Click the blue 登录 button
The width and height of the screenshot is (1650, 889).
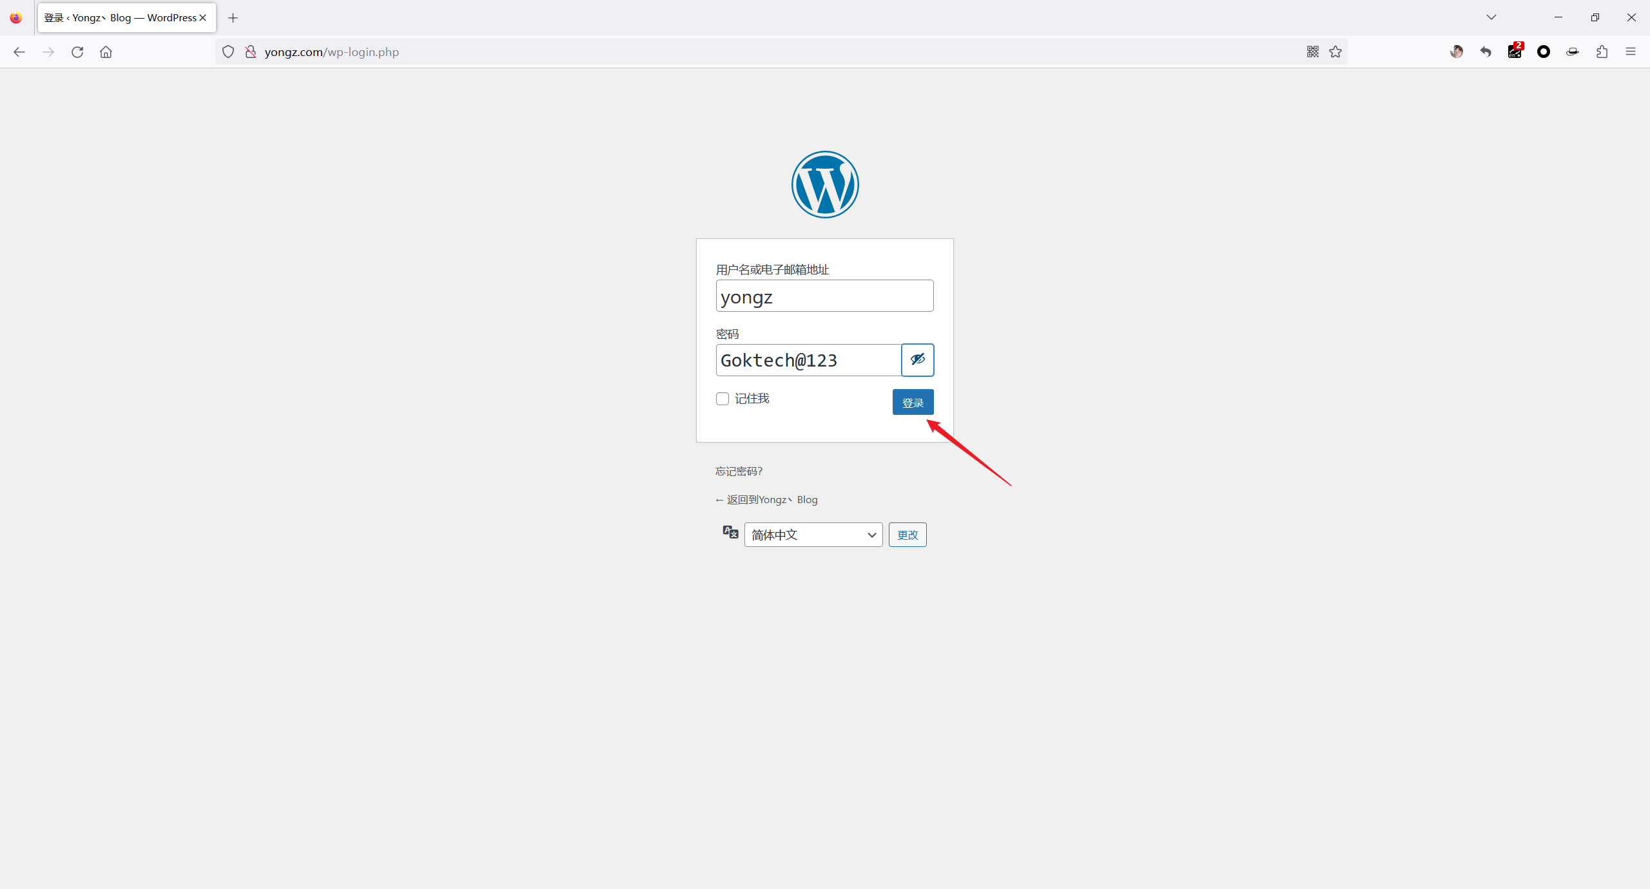point(913,402)
